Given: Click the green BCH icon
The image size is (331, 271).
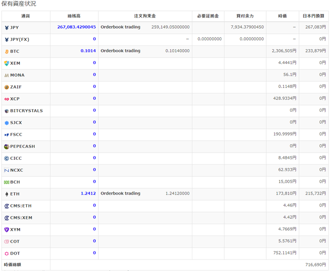Looking at the screenshot, I should pyautogui.click(x=7, y=182).
